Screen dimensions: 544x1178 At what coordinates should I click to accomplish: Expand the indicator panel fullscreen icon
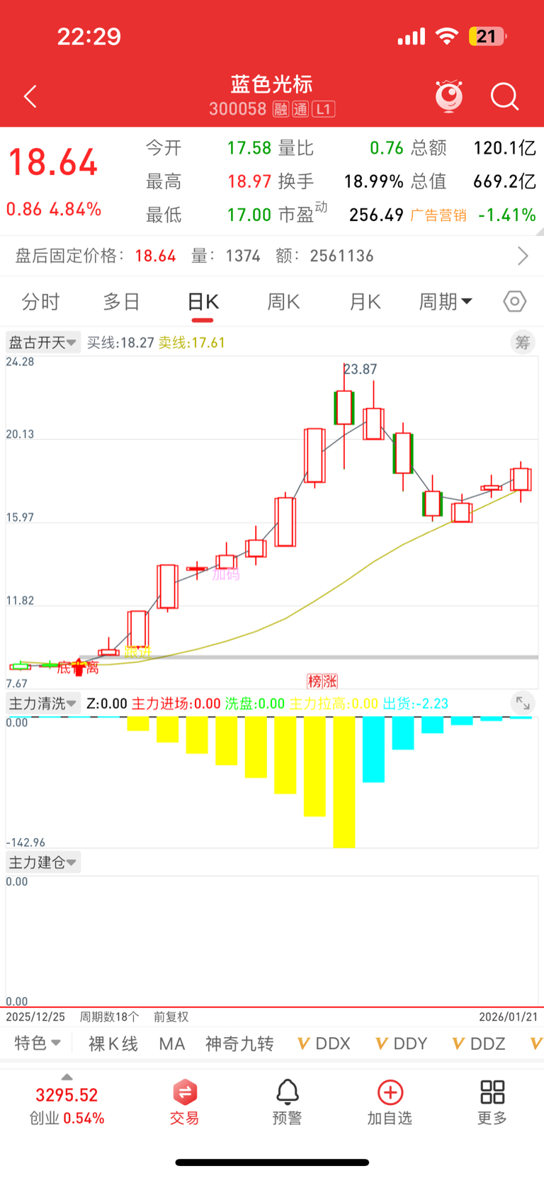(x=523, y=703)
